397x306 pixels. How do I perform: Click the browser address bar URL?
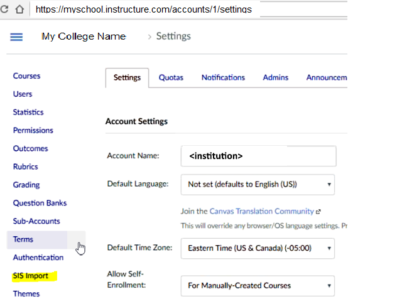click(x=144, y=9)
